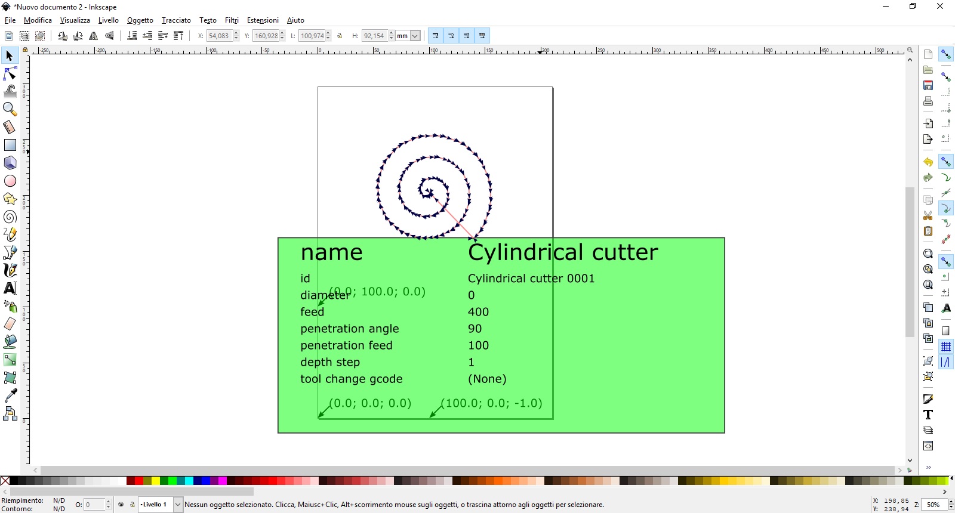
Task: Pick the Paint bucket tool
Action: 10,342
